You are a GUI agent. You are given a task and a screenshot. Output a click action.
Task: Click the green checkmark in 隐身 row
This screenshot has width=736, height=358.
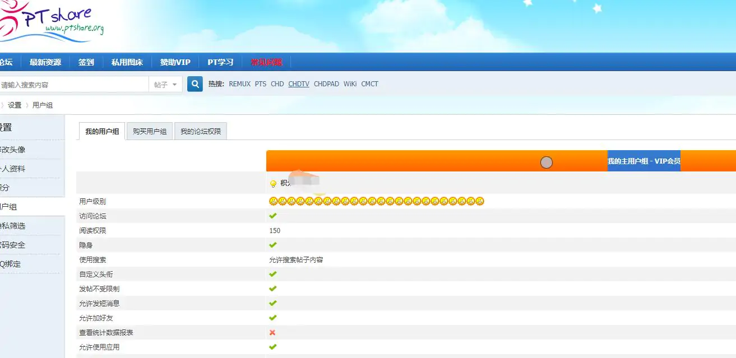click(x=273, y=245)
